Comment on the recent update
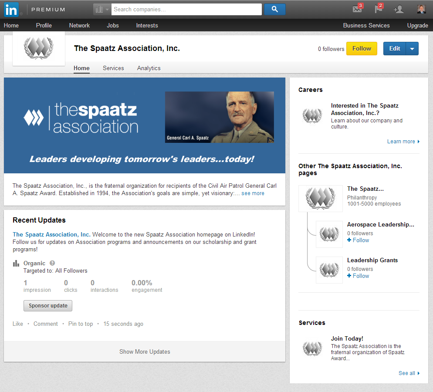Screen dimensions: 433x392 click(x=46, y=324)
